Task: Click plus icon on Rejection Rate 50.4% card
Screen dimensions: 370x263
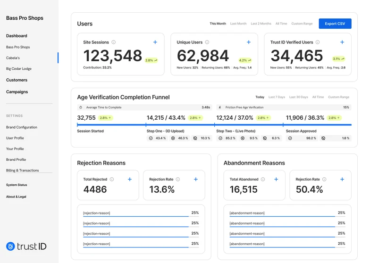Action: click(x=342, y=179)
